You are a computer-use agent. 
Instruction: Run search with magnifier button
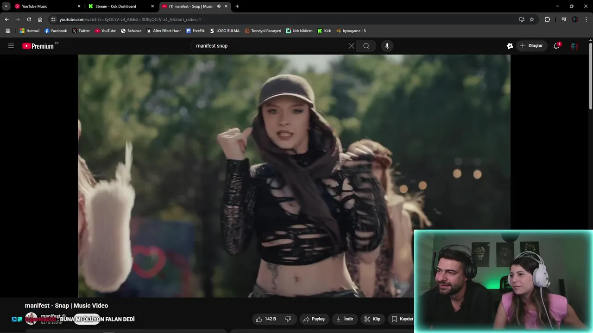tap(366, 46)
